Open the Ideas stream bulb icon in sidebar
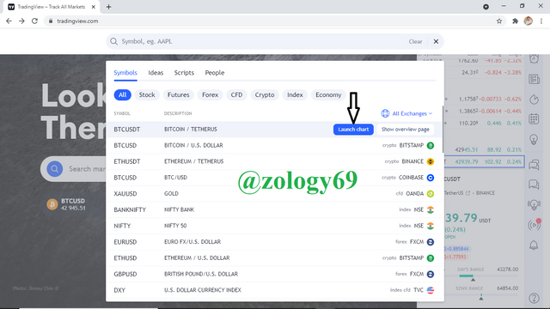The image size is (550, 309). coord(535,204)
